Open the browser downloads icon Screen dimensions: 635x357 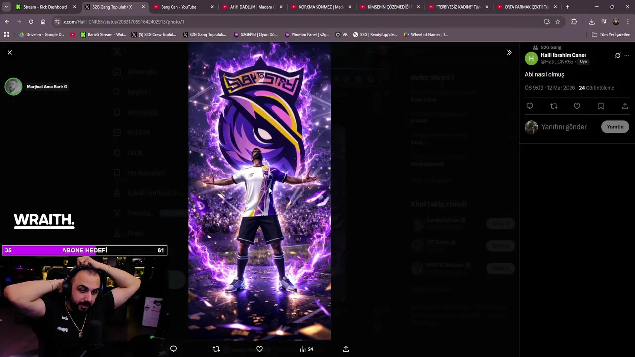(x=592, y=22)
